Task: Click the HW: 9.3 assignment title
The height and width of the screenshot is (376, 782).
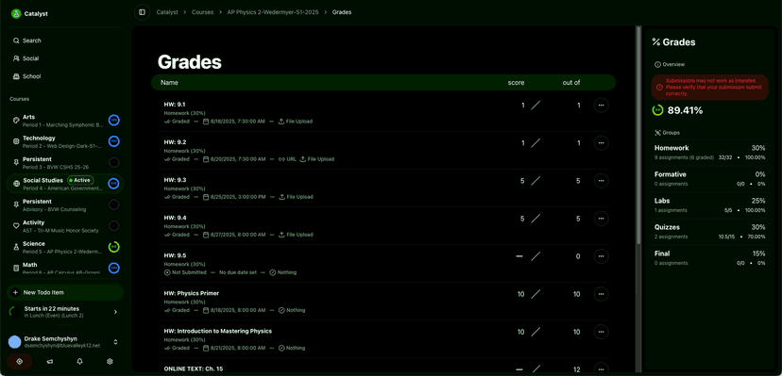Action: (x=175, y=180)
